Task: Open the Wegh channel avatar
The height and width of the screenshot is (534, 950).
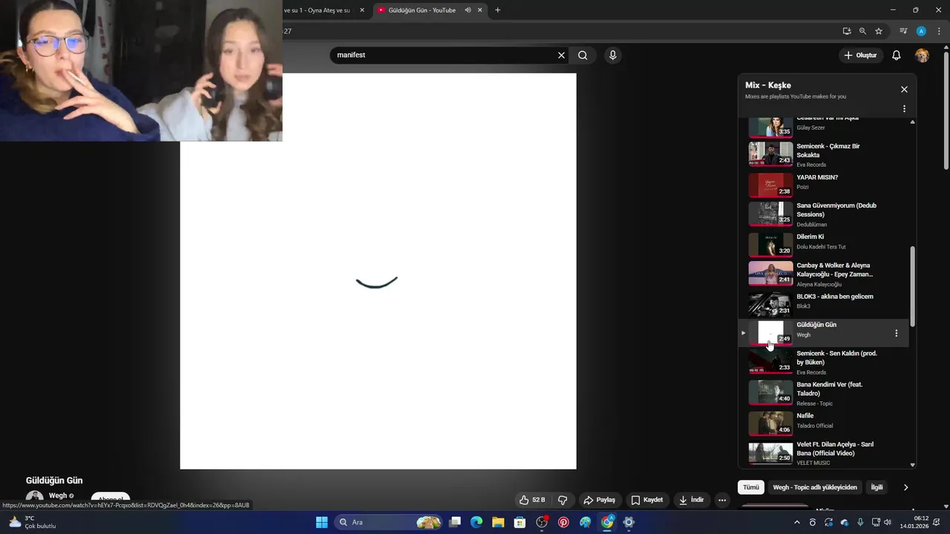Action: tap(34, 498)
